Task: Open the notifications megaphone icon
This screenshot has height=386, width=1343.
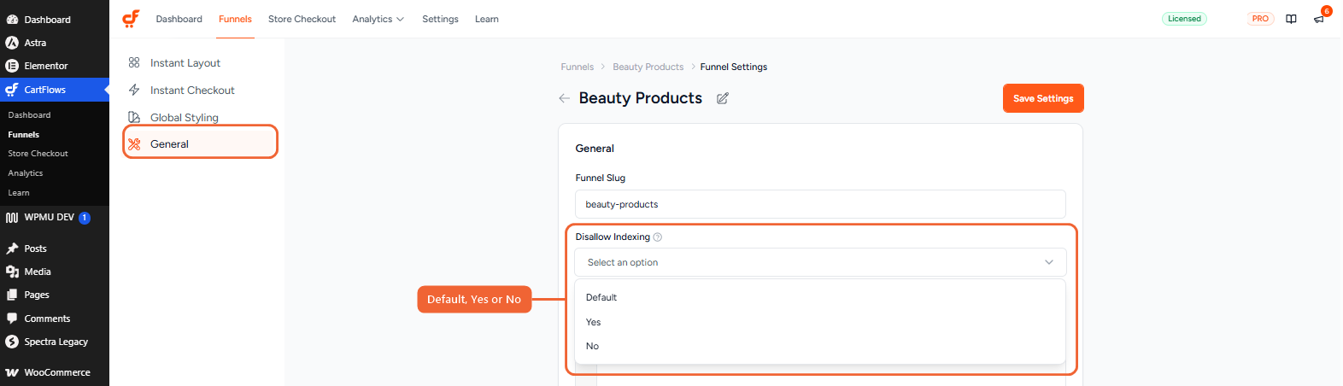Action: 1319,19
